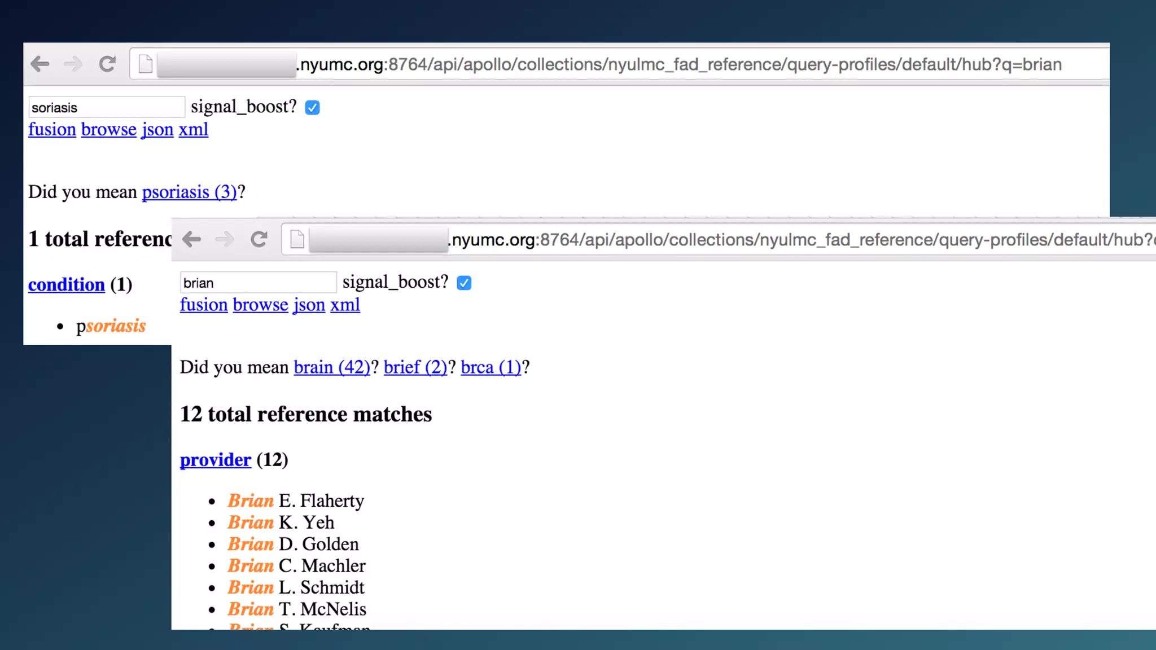Open the provider category link
1156x650 pixels.
215,460
